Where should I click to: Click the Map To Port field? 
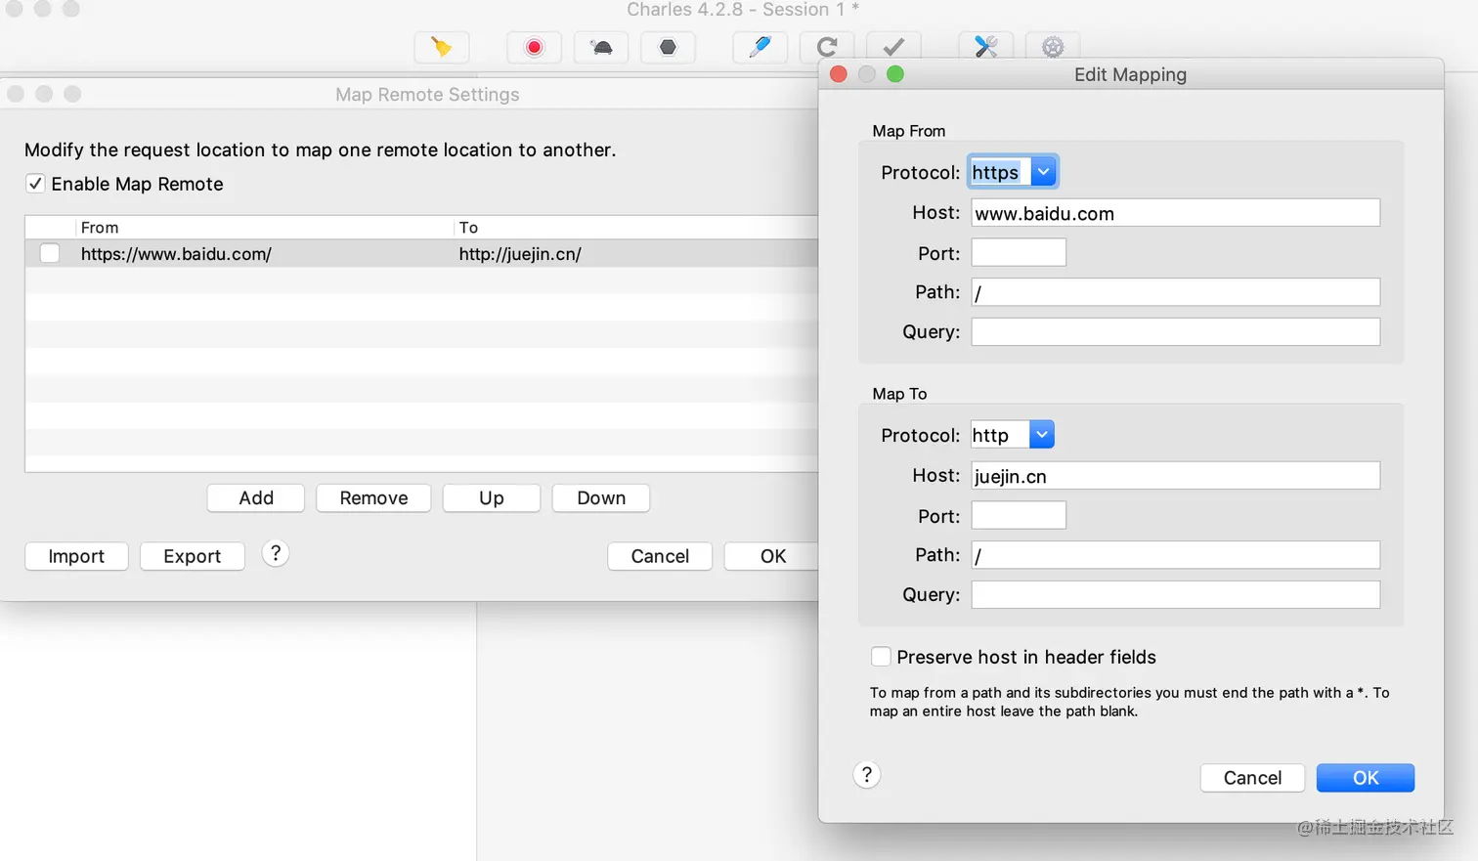[x=1019, y=515]
